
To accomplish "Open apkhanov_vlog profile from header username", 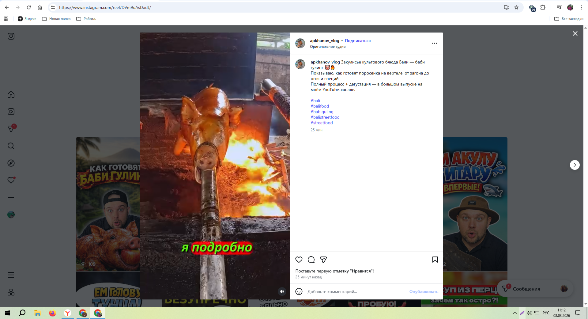I will (325, 40).
